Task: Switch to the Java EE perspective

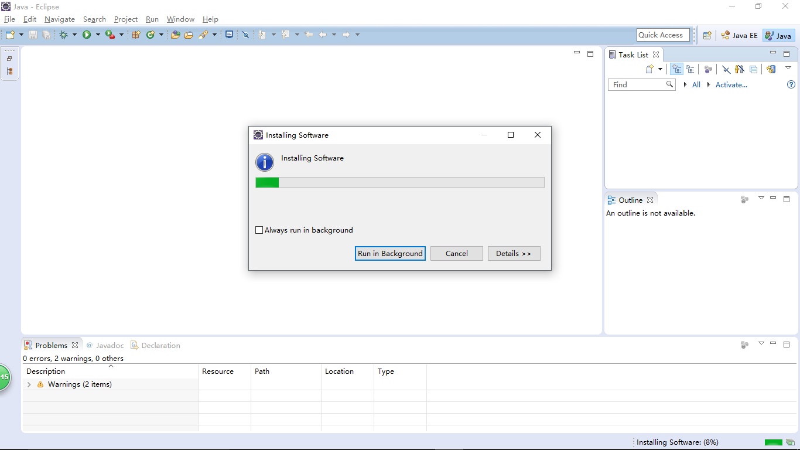Action: tap(739, 35)
